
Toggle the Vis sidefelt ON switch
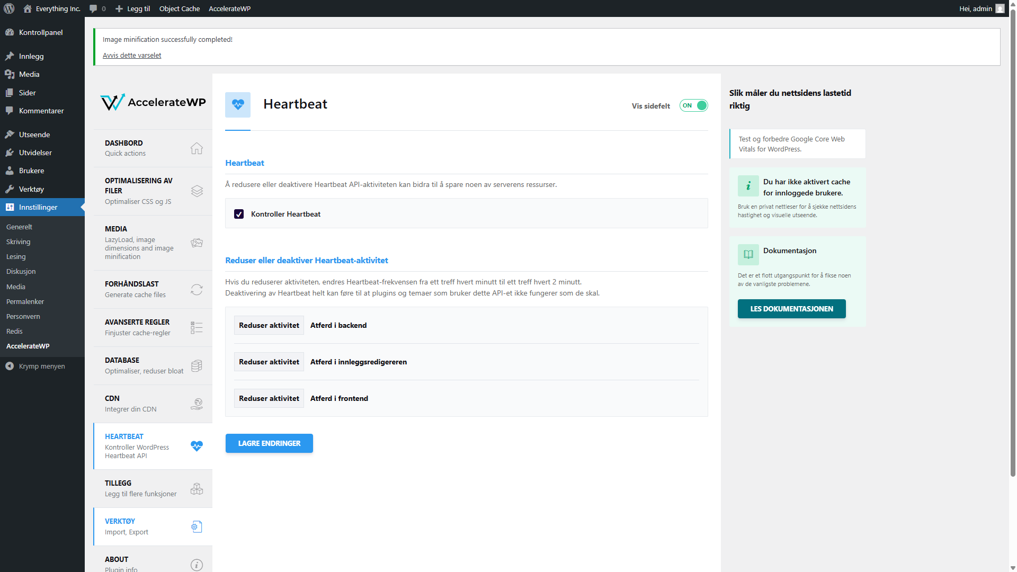693,105
